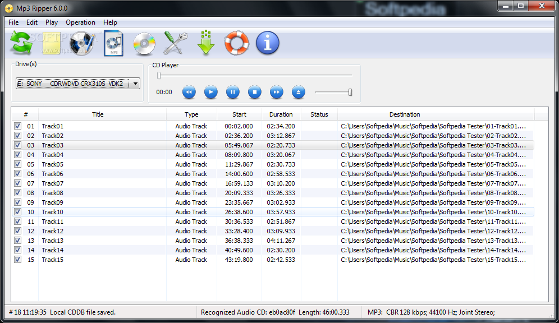Open the Play menu
Image resolution: width=559 pixels, height=323 pixels.
coord(51,22)
